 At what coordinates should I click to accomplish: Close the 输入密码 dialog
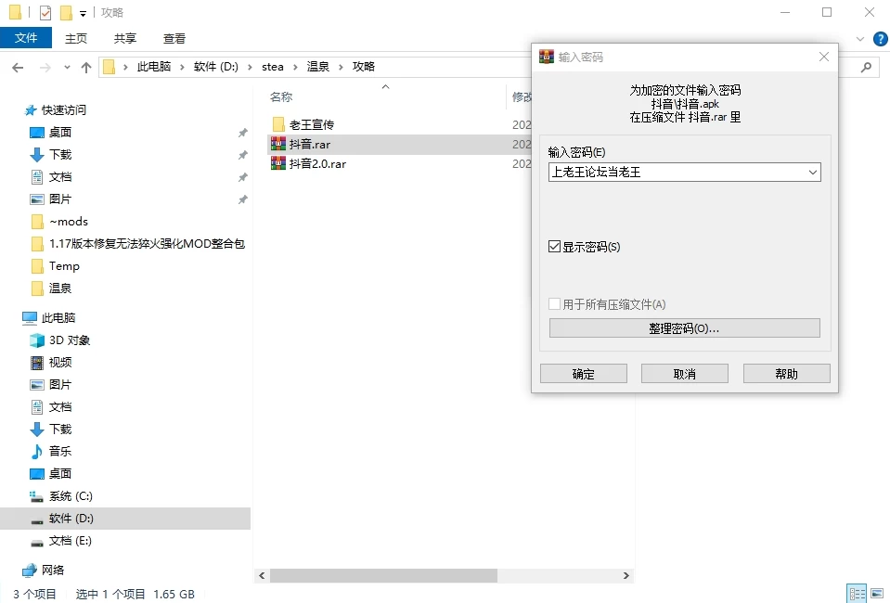tap(824, 57)
